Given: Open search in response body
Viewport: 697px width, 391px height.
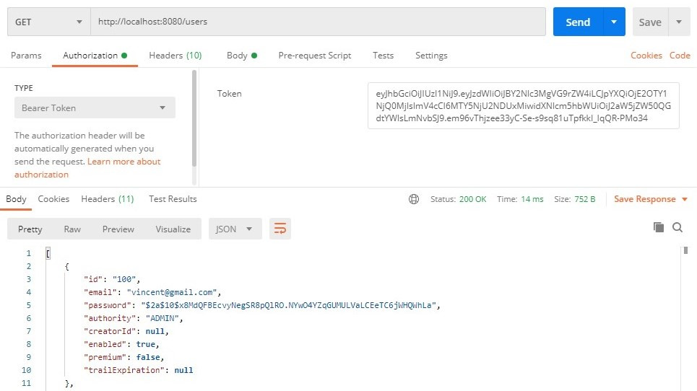Looking at the screenshot, I should pyautogui.click(x=677, y=227).
